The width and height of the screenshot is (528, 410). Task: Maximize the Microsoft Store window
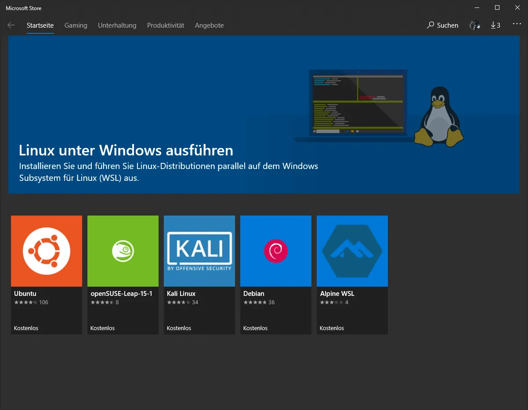point(497,7)
